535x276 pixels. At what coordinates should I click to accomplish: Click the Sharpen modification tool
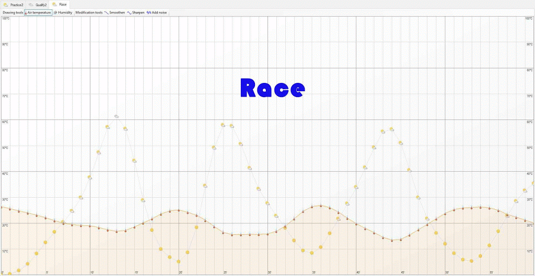tap(138, 13)
